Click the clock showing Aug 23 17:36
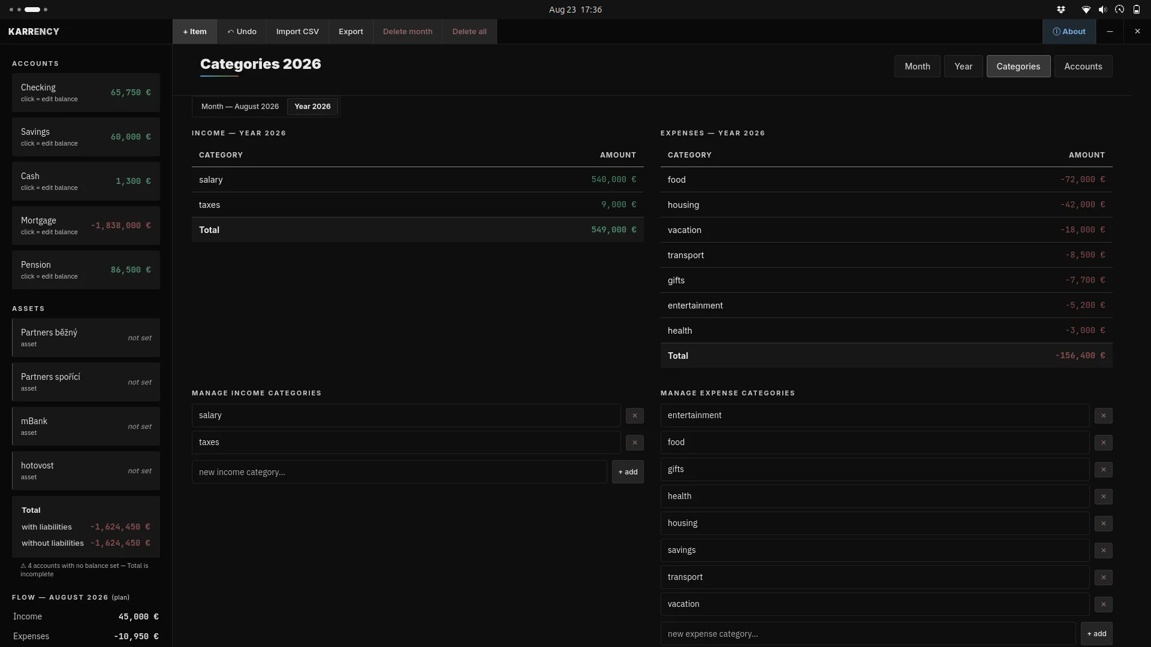This screenshot has height=647, width=1151. tap(575, 10)
